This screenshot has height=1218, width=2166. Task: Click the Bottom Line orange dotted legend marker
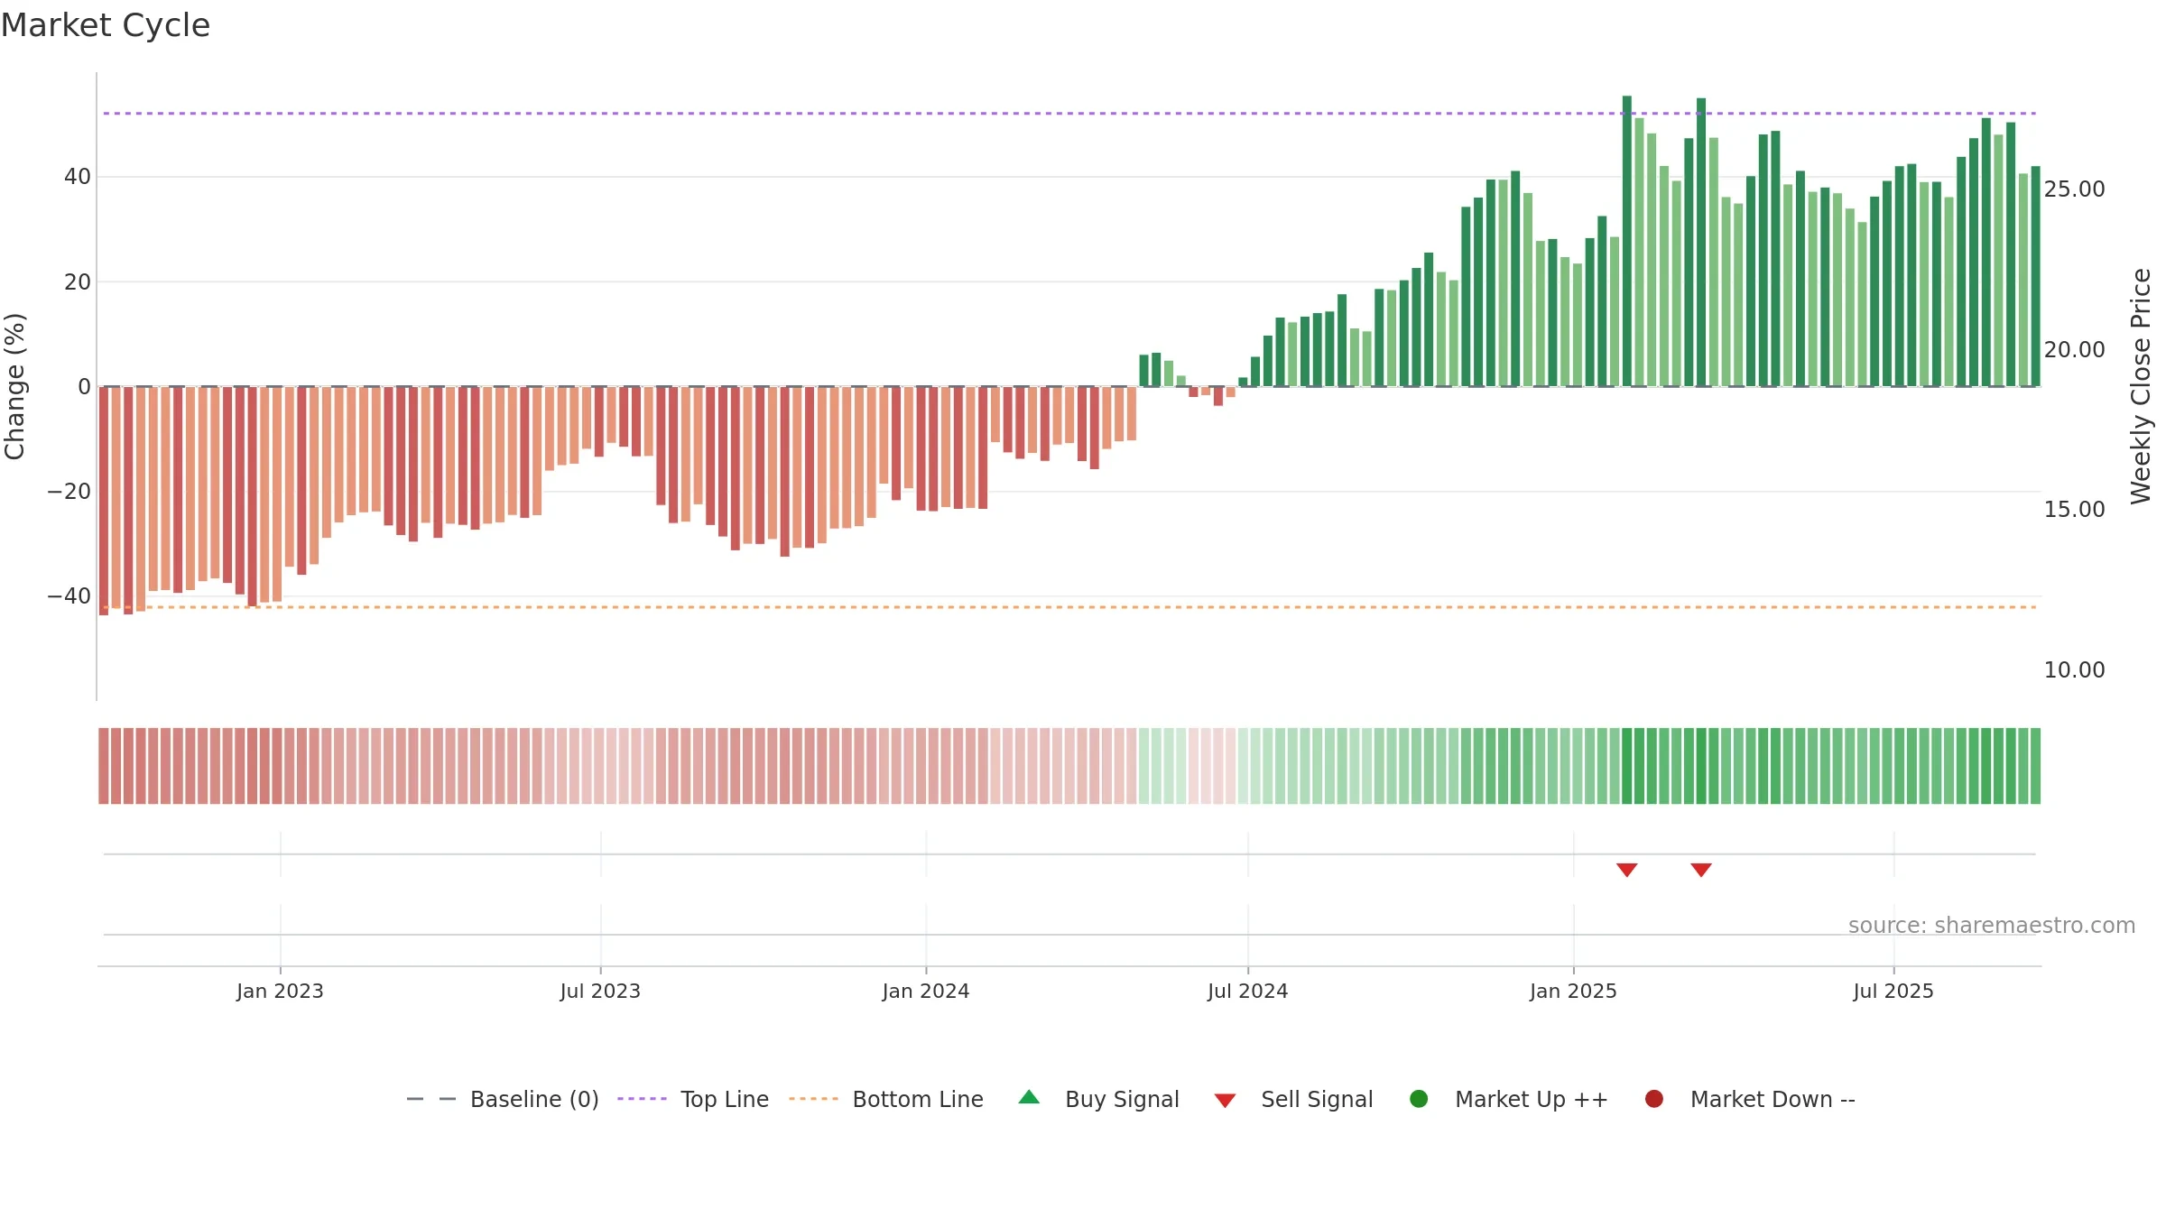coord(813,1099)
